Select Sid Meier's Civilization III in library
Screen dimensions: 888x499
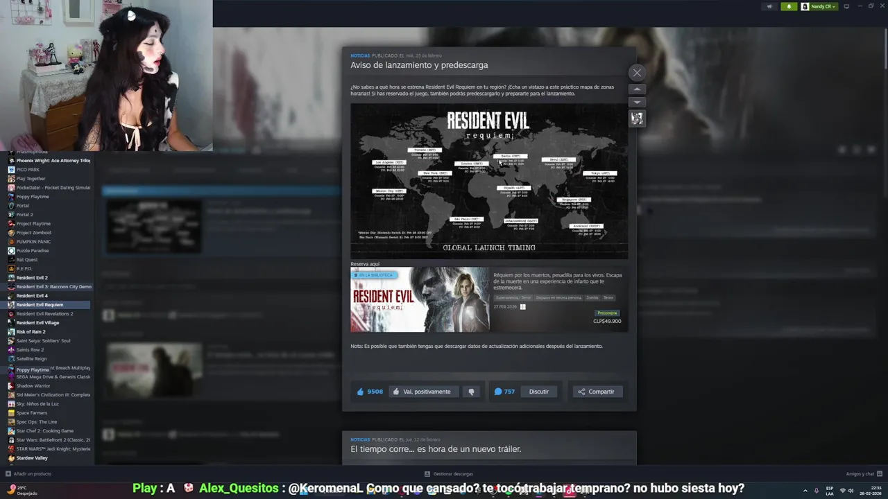[49, 395]
